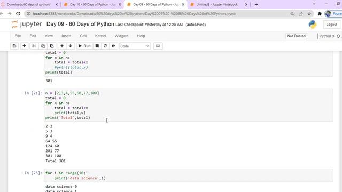Open the command palette keyboard icon
The image size is (342, 192).
(x=158, y=46)
